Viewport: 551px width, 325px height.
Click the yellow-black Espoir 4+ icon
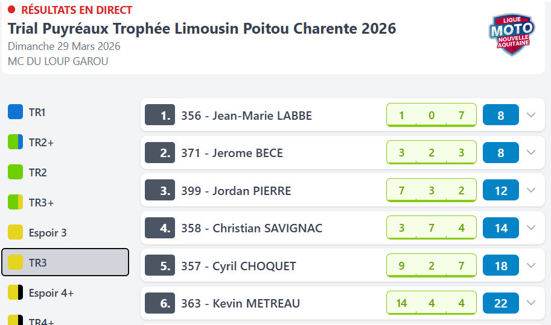(15, 292)
